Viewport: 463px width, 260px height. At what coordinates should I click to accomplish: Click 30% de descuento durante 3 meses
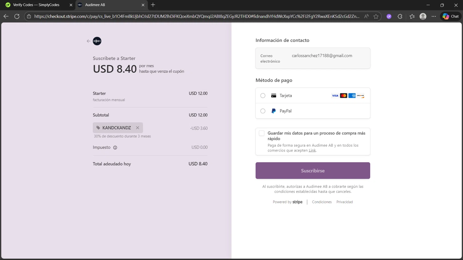click(x=122, y=136)
